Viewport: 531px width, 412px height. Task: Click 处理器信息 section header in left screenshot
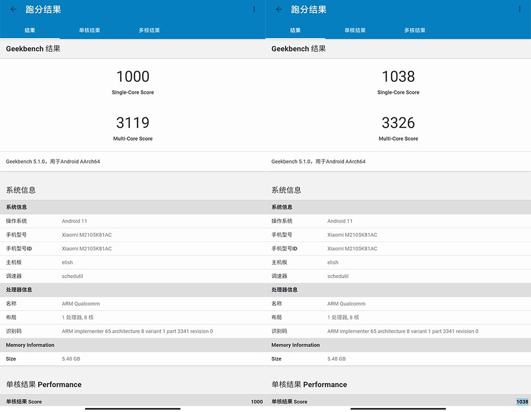tap(19, 290)
